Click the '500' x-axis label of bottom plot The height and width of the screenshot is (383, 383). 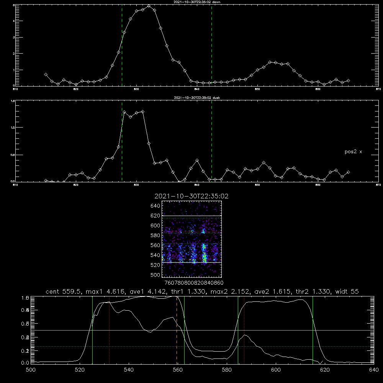31,370
